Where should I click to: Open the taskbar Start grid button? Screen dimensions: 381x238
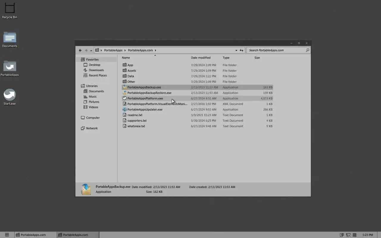point(7,235)
